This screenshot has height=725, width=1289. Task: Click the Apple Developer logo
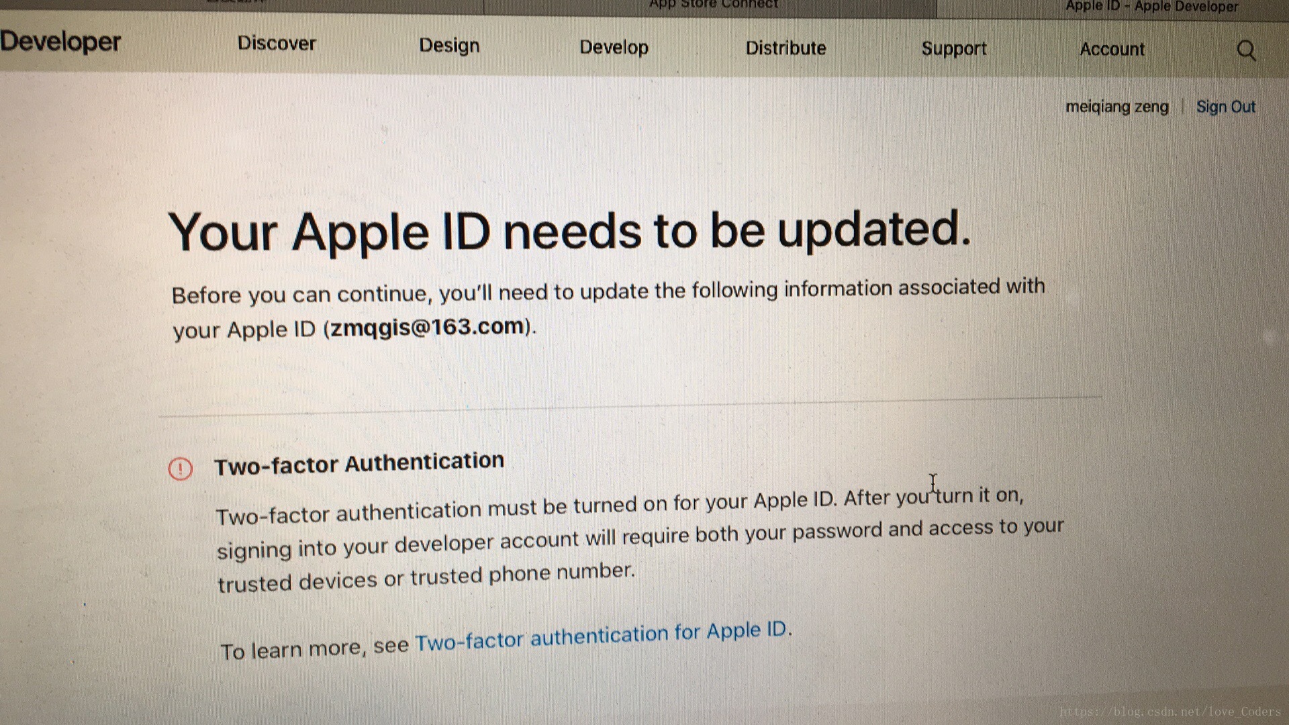coord(60,42)
